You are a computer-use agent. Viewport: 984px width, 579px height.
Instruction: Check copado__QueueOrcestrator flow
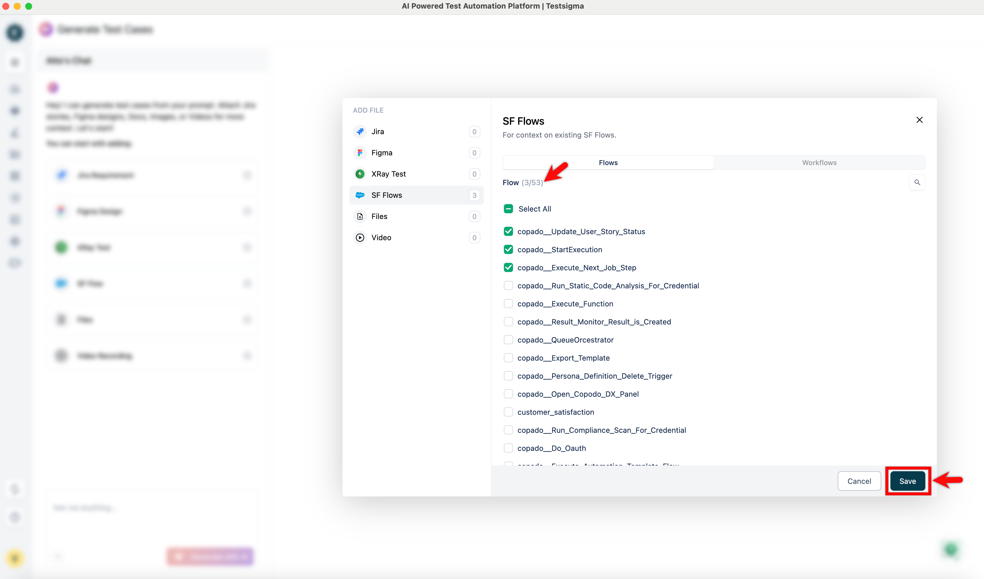pyautogui.click(x=508, y=340)
